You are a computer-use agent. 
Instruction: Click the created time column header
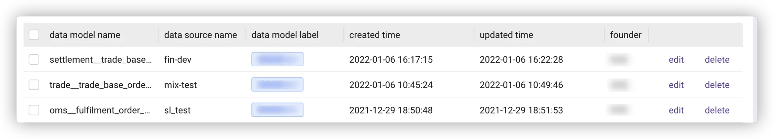coord(375,35)
